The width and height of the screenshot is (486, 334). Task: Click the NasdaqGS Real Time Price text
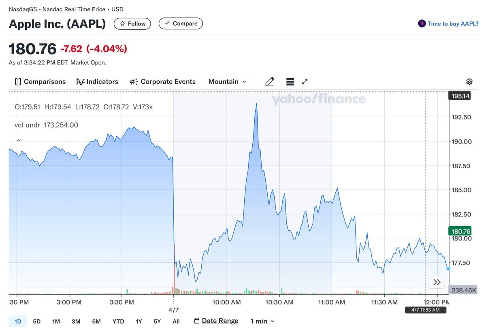(66, 9)
